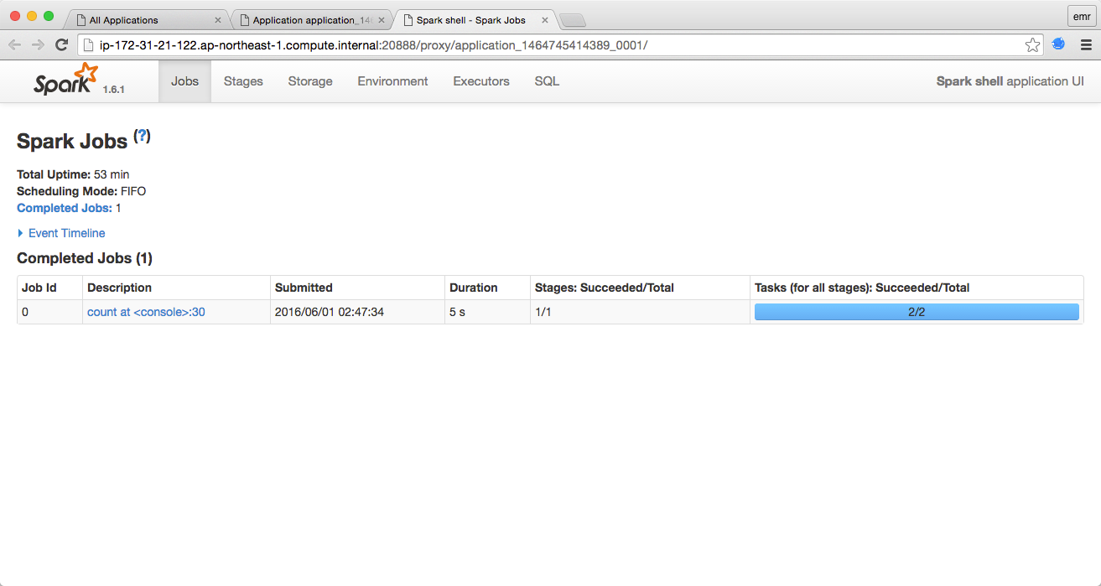Open the Spark Jobs help tooltip
The width and height of the screenshot is (1101, 586).
point(140,135)
